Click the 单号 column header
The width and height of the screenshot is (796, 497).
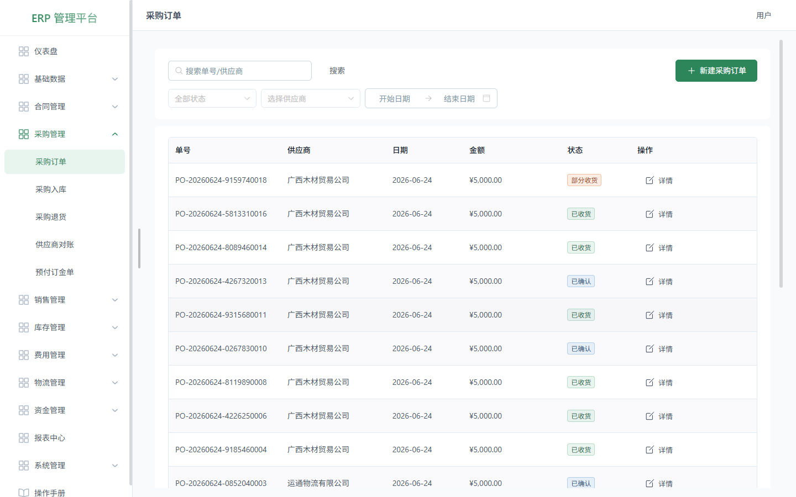[x=183, y=150]
